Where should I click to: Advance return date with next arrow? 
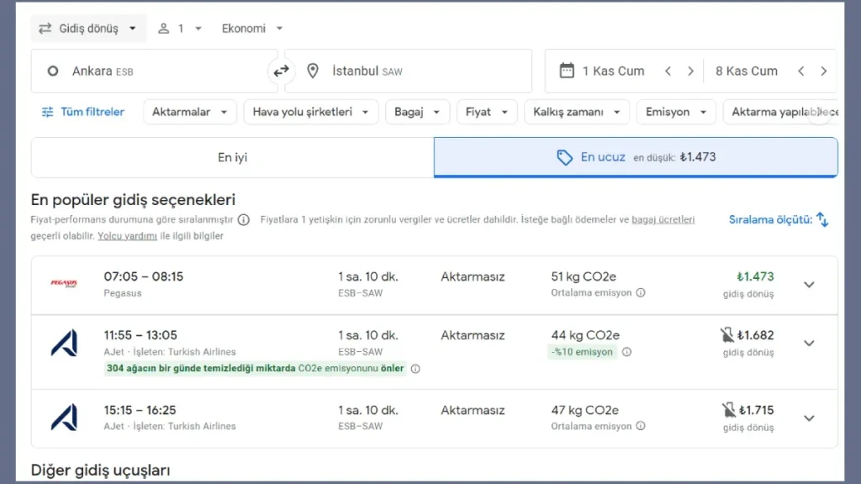click(x=823, y=71)
